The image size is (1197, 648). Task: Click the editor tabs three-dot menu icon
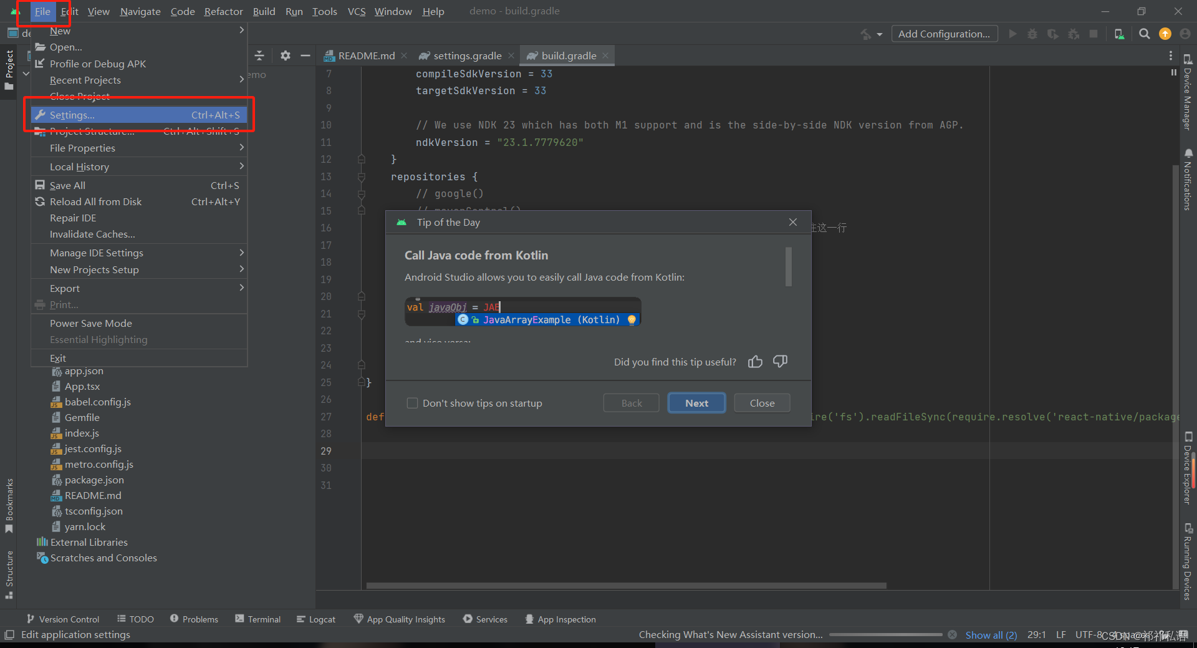point(1170,56)
